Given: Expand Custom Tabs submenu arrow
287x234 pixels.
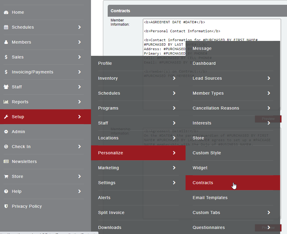Looking at the screenshot, I should point(269,213).
